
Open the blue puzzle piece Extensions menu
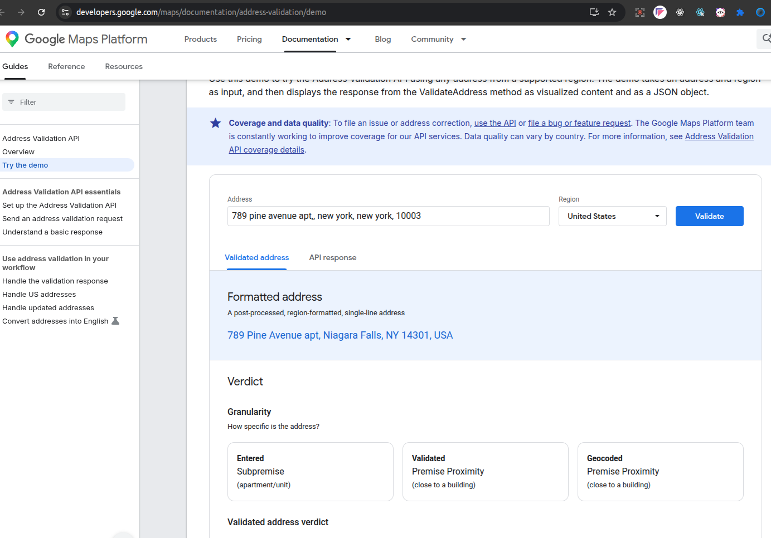point(740,12)
